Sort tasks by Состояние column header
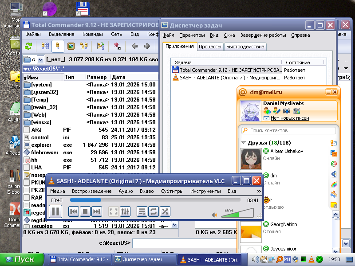The image size is (355, 266). (302, 63)
